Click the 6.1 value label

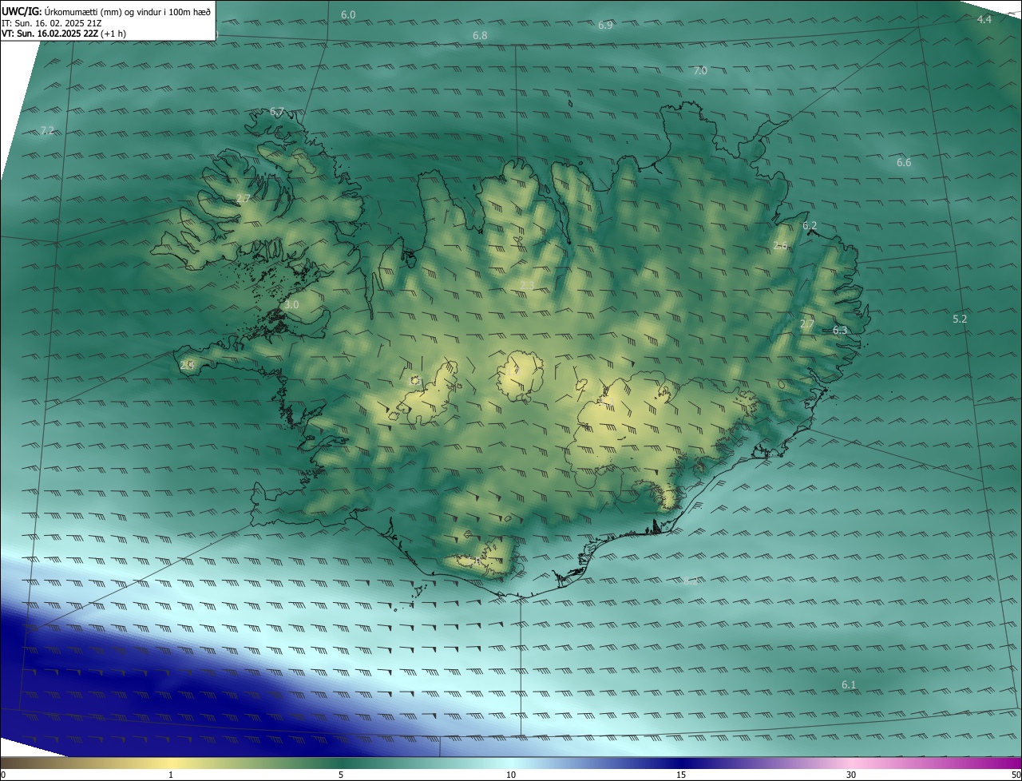849,685
